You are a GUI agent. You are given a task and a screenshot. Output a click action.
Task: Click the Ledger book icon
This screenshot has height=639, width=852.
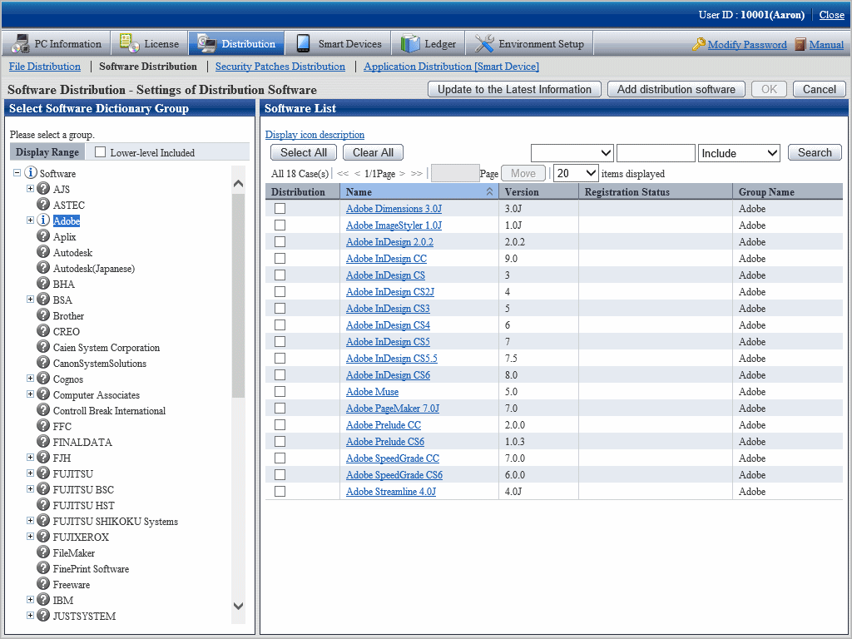pos(410,43)
